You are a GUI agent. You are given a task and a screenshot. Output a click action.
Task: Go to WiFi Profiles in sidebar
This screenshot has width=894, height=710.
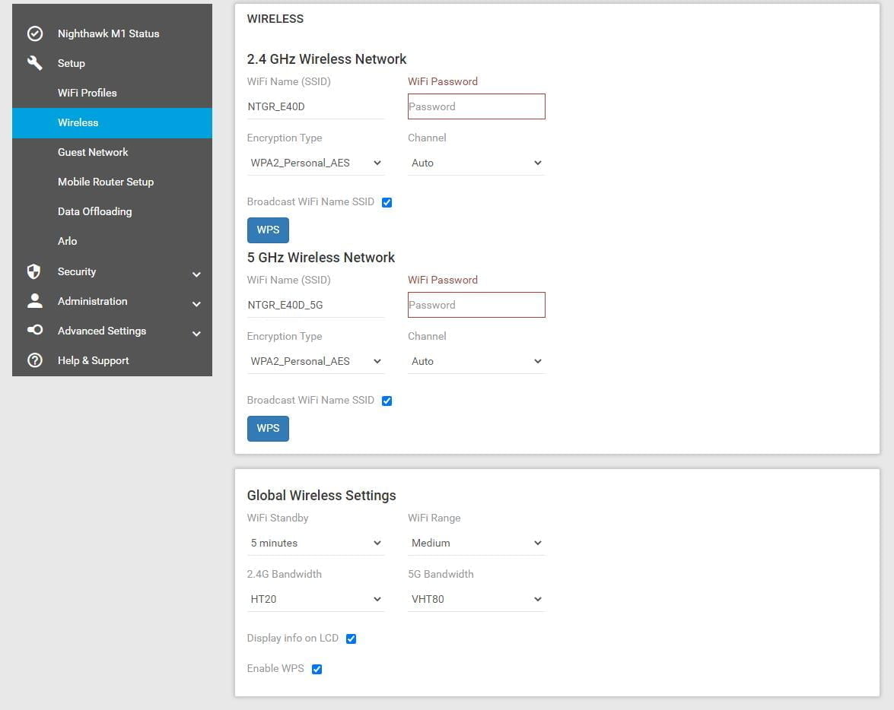click(87, 93)
